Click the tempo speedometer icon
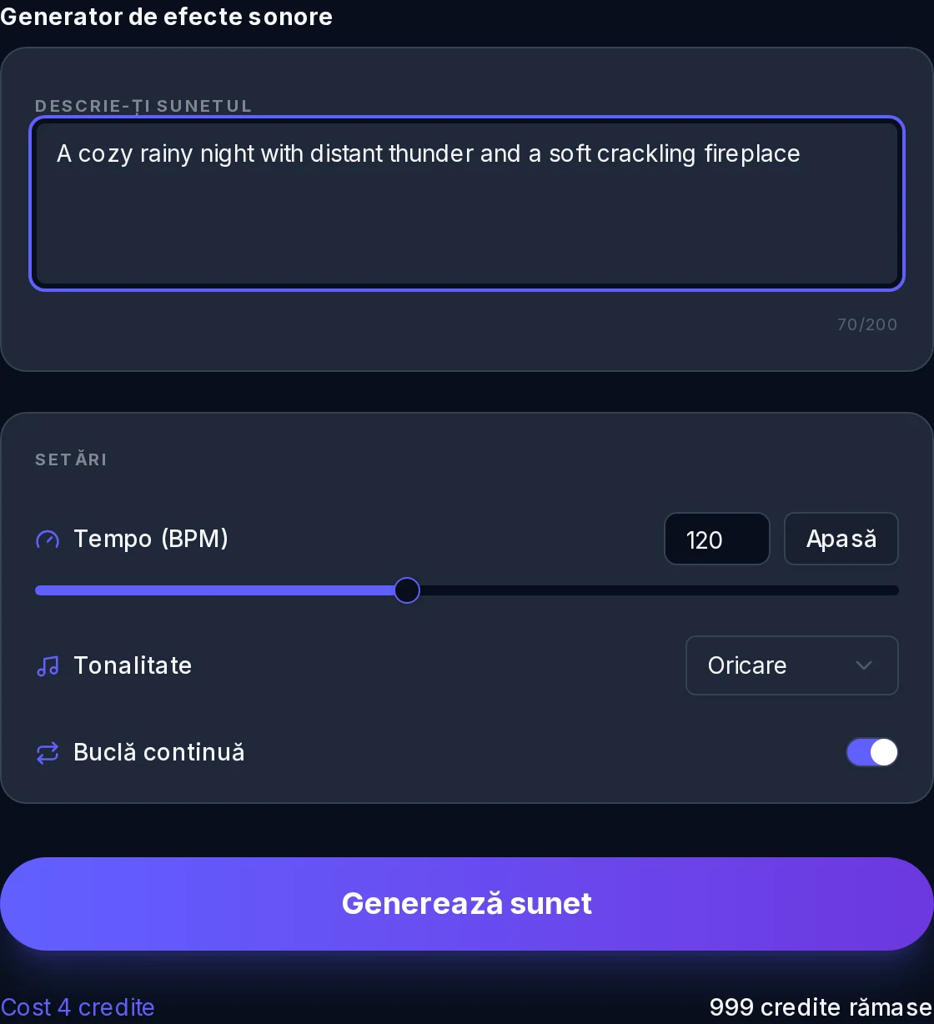The image size is (934, 1024). [x=48, y=540]
